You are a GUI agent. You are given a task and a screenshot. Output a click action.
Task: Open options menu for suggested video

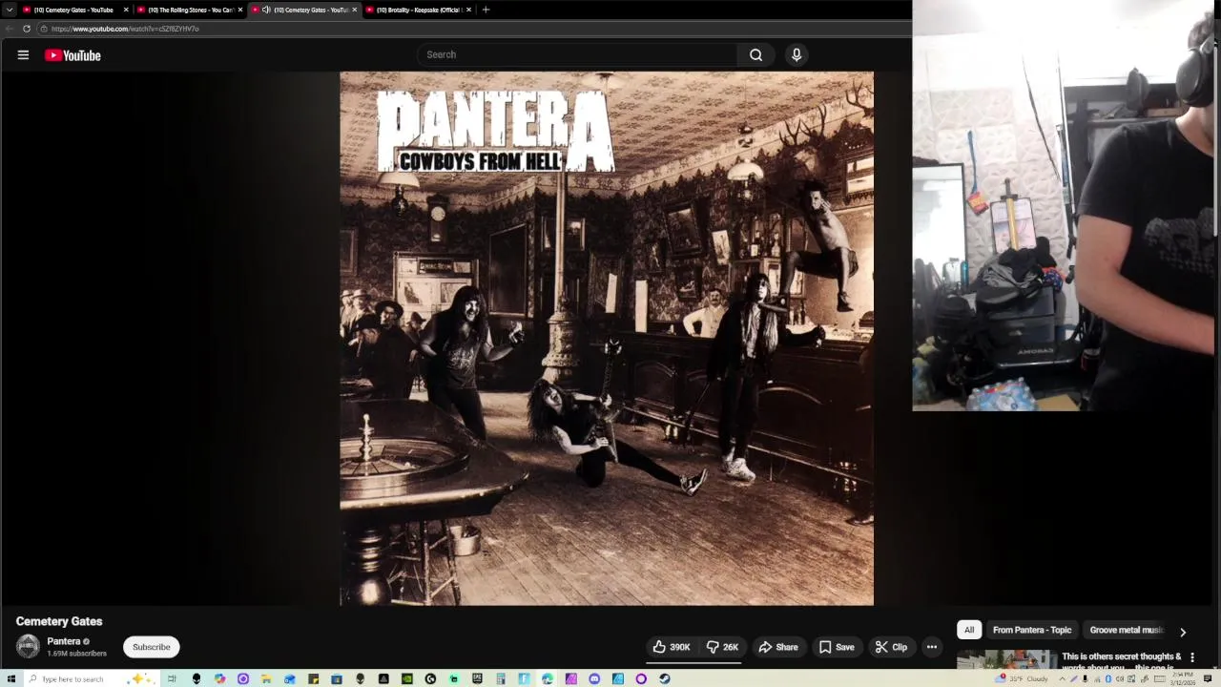coord(1191,657)
